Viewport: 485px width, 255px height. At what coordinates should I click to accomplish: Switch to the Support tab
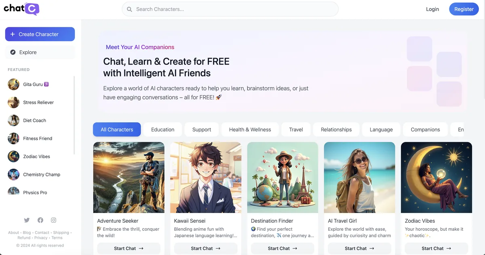point(202,130)
